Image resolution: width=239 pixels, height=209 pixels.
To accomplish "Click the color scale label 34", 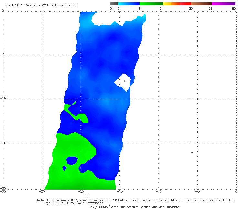I will [162, 8].
